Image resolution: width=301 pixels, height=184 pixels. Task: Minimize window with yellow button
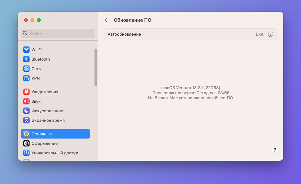click(32, 20)
